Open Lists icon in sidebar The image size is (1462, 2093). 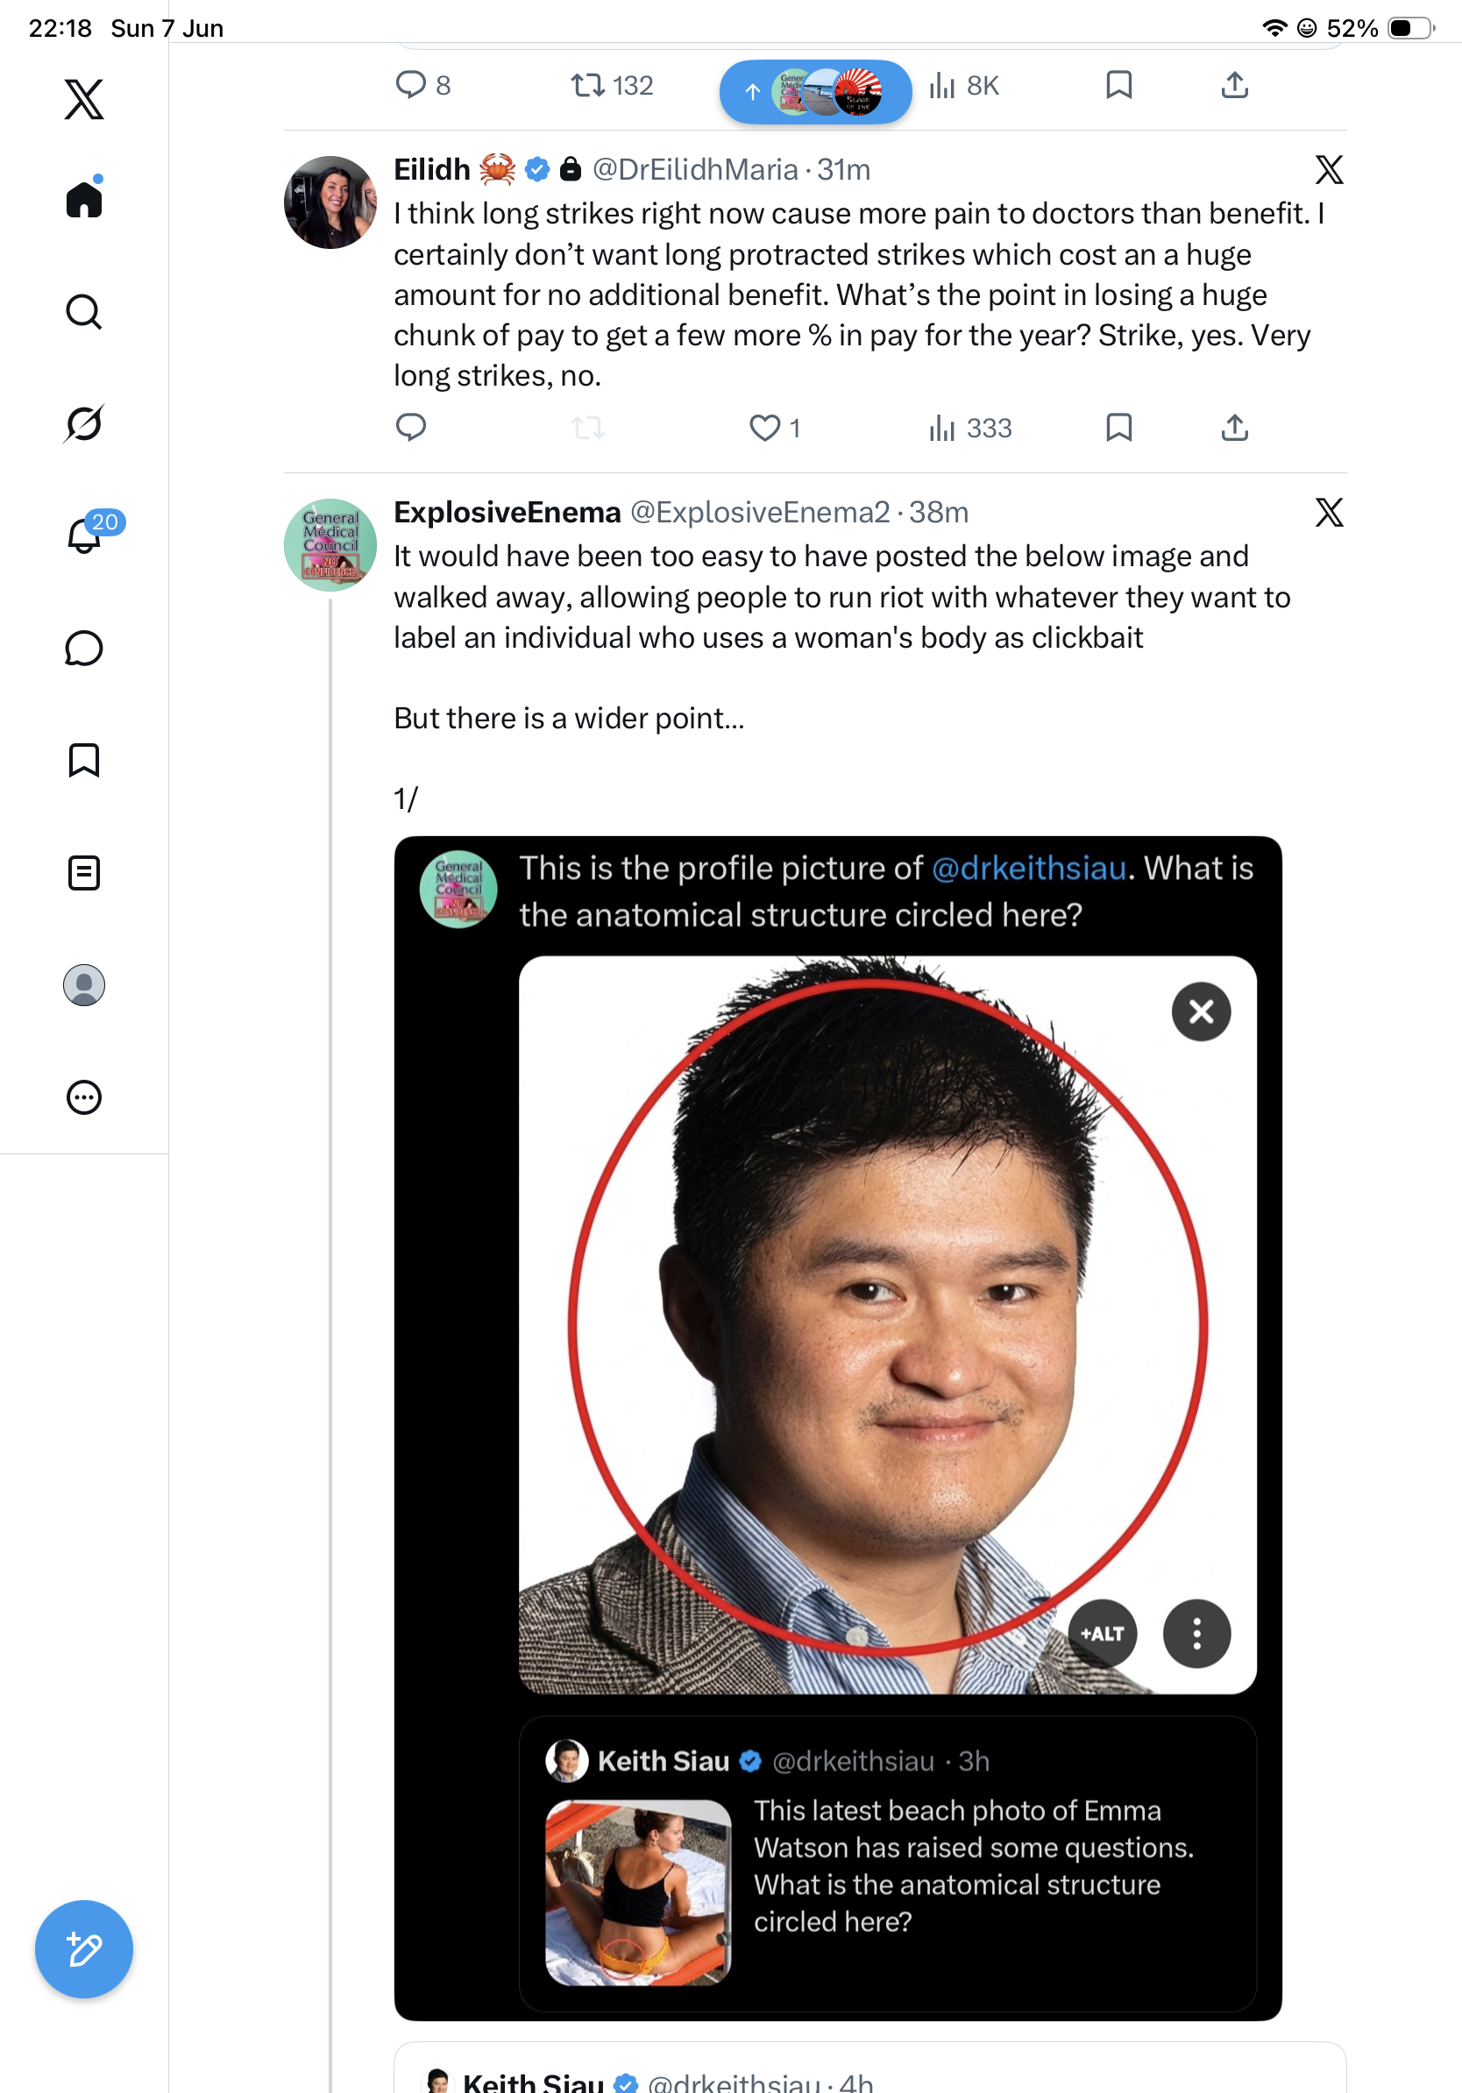[x=84, y=873]
